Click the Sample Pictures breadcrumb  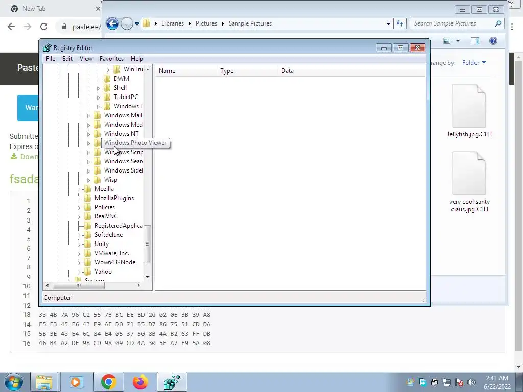point(250,23)
